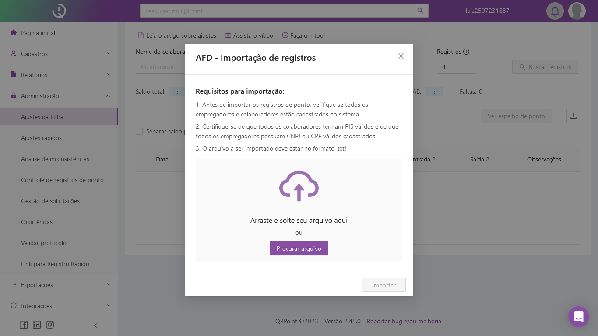Click the search magnifier icon
The height and width of the screenshot is (336, 598).
[420, 11]
